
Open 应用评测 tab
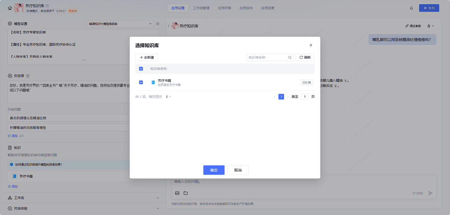tap(224, 8)
